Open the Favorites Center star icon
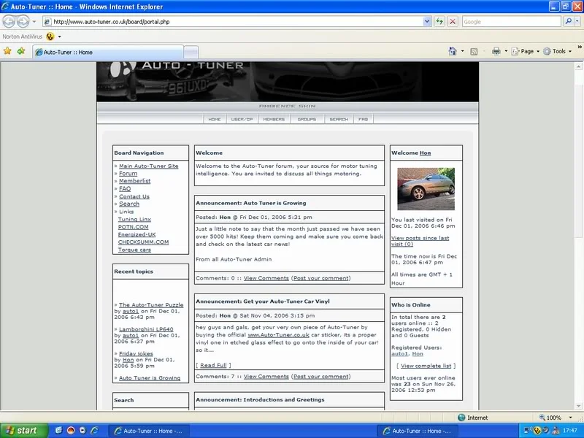 click(x=7, y=51)
